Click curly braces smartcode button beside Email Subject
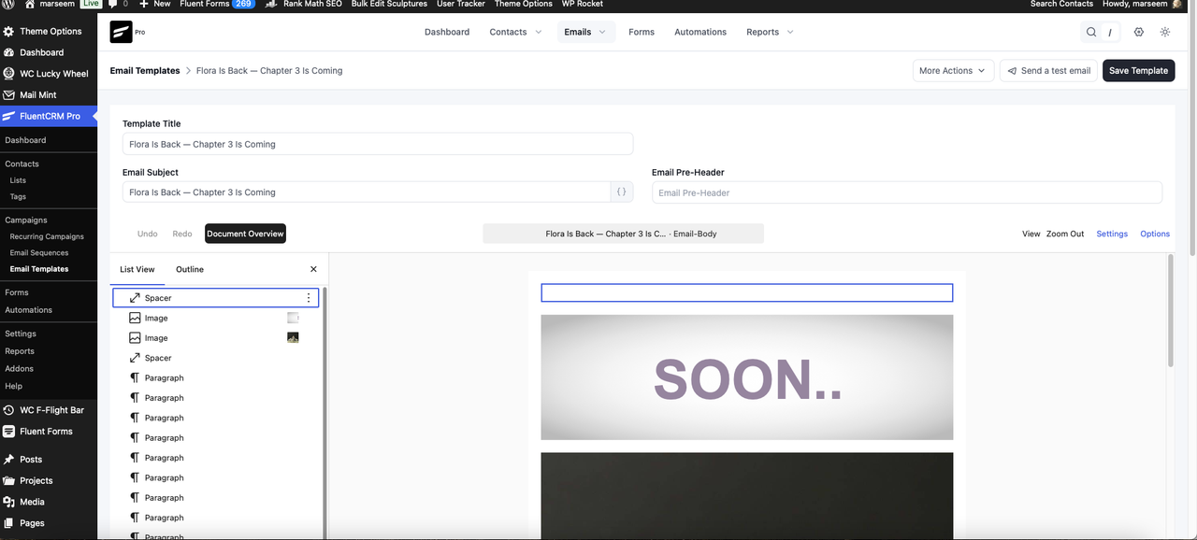The height and width of the screenshot is (540, 1197). [622, 192]
